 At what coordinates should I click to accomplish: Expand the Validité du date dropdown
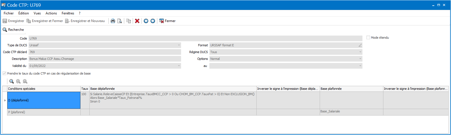(179, 66)
